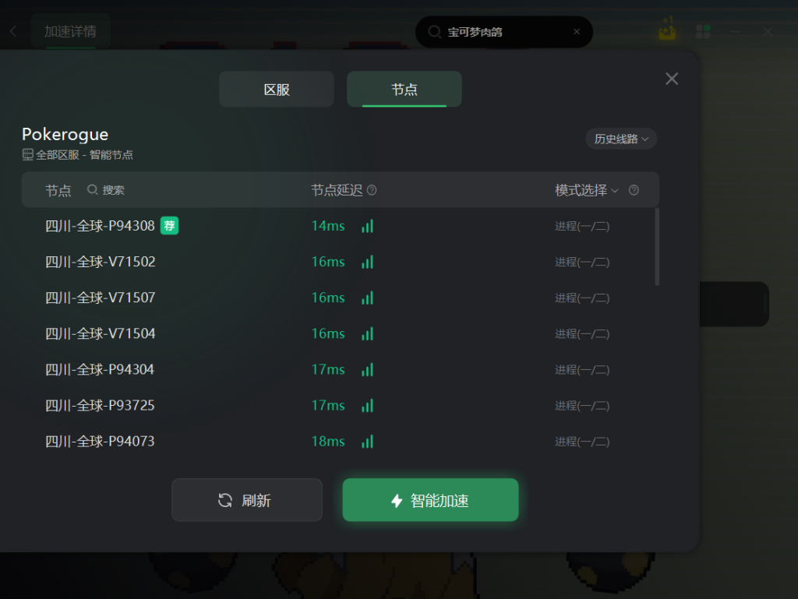Click the search magnifier icon in the node header
The height and width of the screenshot is (599, 798).
coord(92,189)
